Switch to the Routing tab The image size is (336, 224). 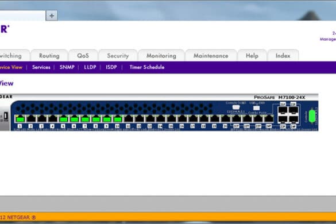click(49, 56)
